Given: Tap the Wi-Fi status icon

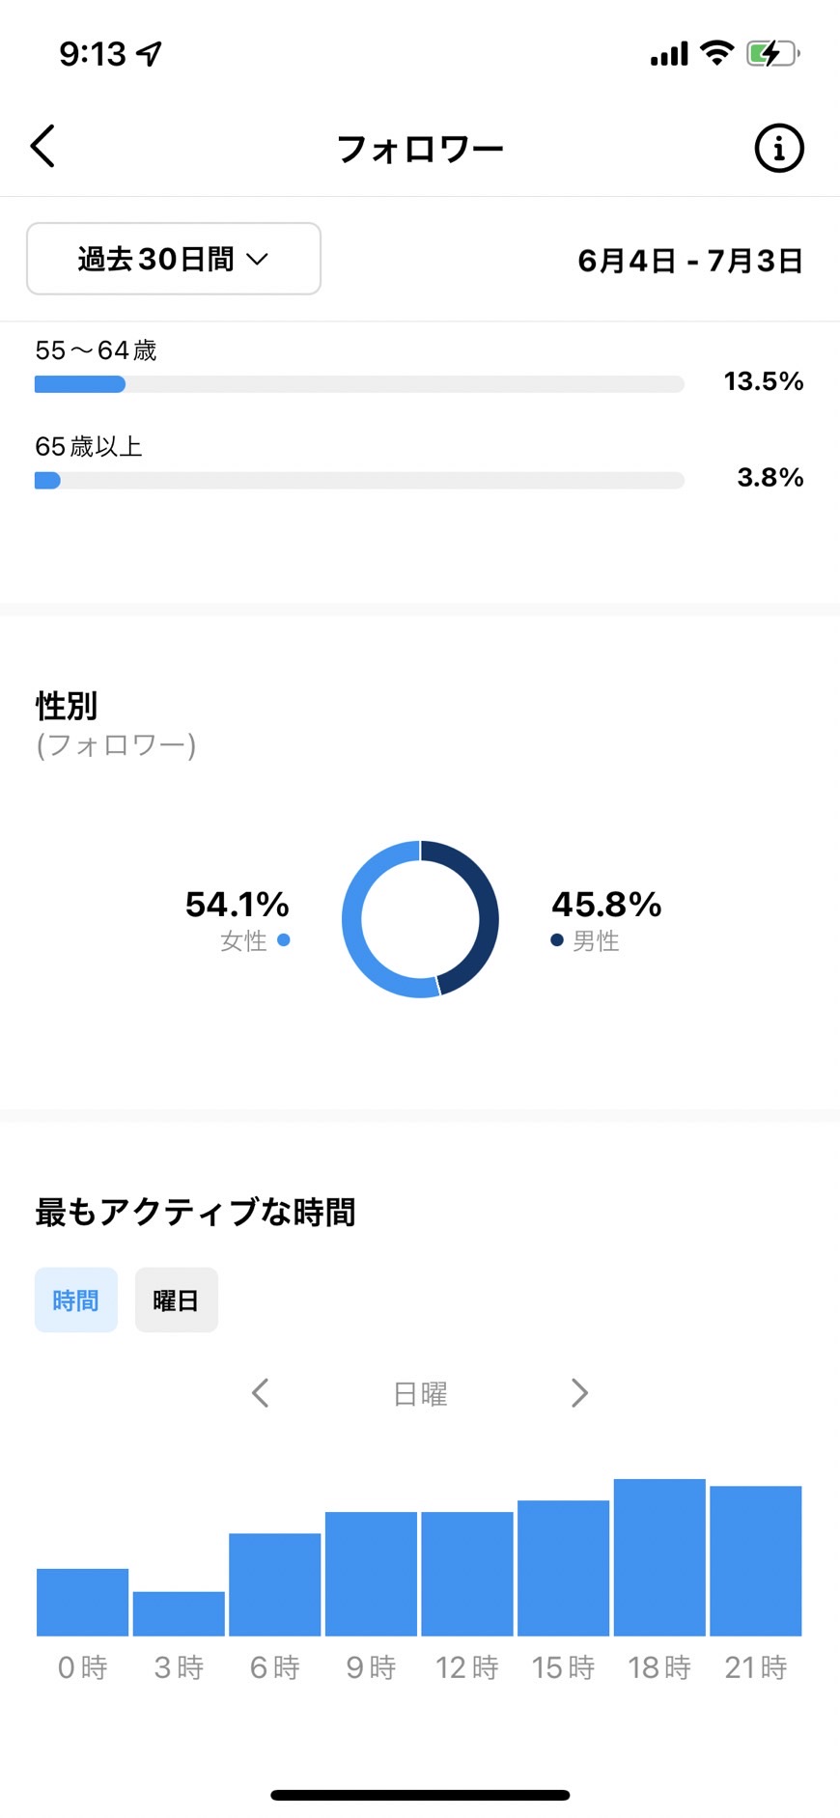Looking at the screenshot, I should [x=716, y=52].
